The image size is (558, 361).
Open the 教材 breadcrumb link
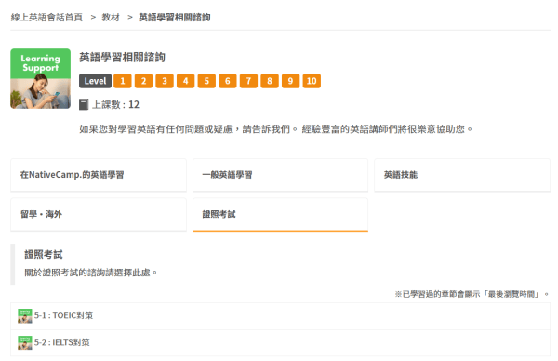(111, 17)
